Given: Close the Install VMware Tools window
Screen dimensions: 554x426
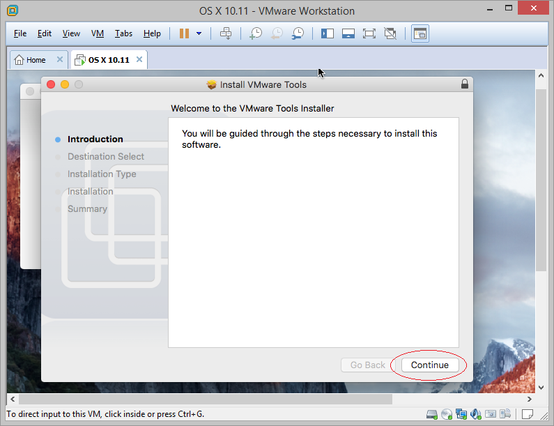Looking at the screenshot, I should pyautogui.click(x=51, y=84).
